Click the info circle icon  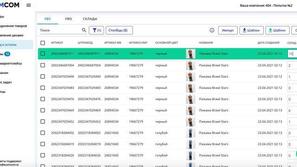[x=212, y=30]
